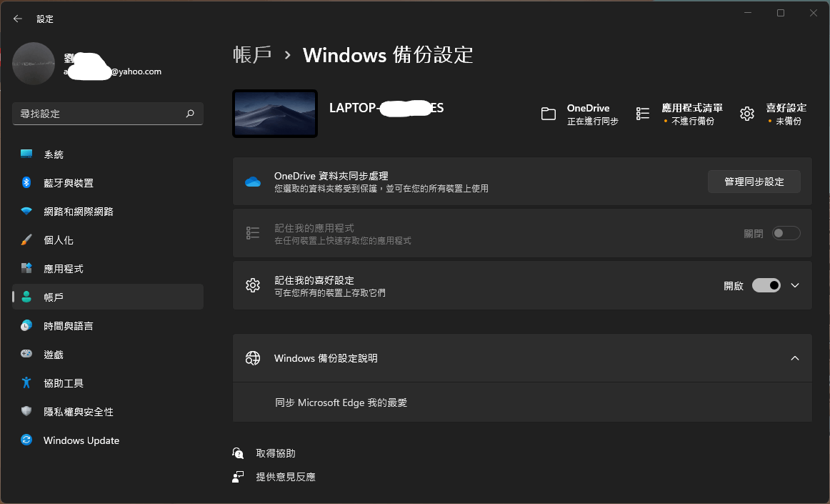Click the Windows Update sync icon

point(26,440)
